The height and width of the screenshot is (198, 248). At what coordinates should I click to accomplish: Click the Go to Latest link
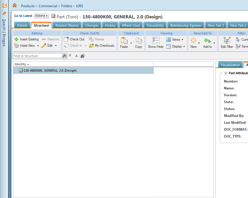pos(23,16)
